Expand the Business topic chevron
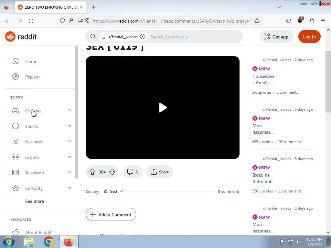This screenshot has width=331, height=248. [69, 141]
